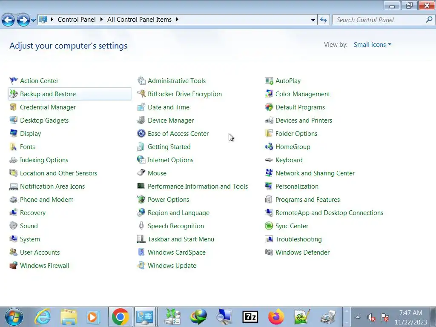Open Location and Other Sensors link
Viewport: 436px width, 327px height.
click(58, 173)
